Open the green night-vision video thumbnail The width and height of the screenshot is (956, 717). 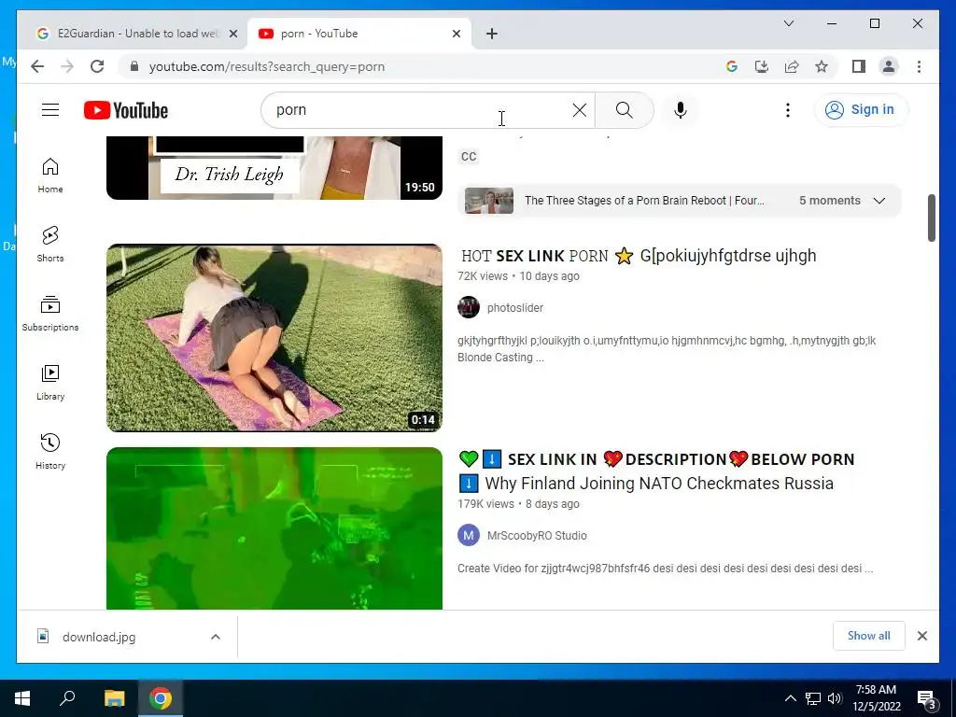point(274,528)
